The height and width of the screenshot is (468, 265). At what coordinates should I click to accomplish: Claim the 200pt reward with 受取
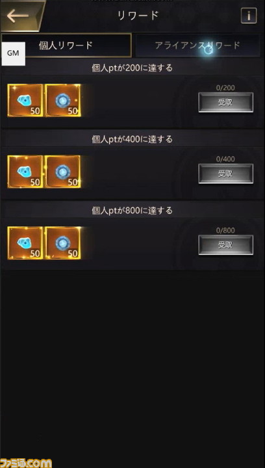pyautogui.click(x=225, y=103)
